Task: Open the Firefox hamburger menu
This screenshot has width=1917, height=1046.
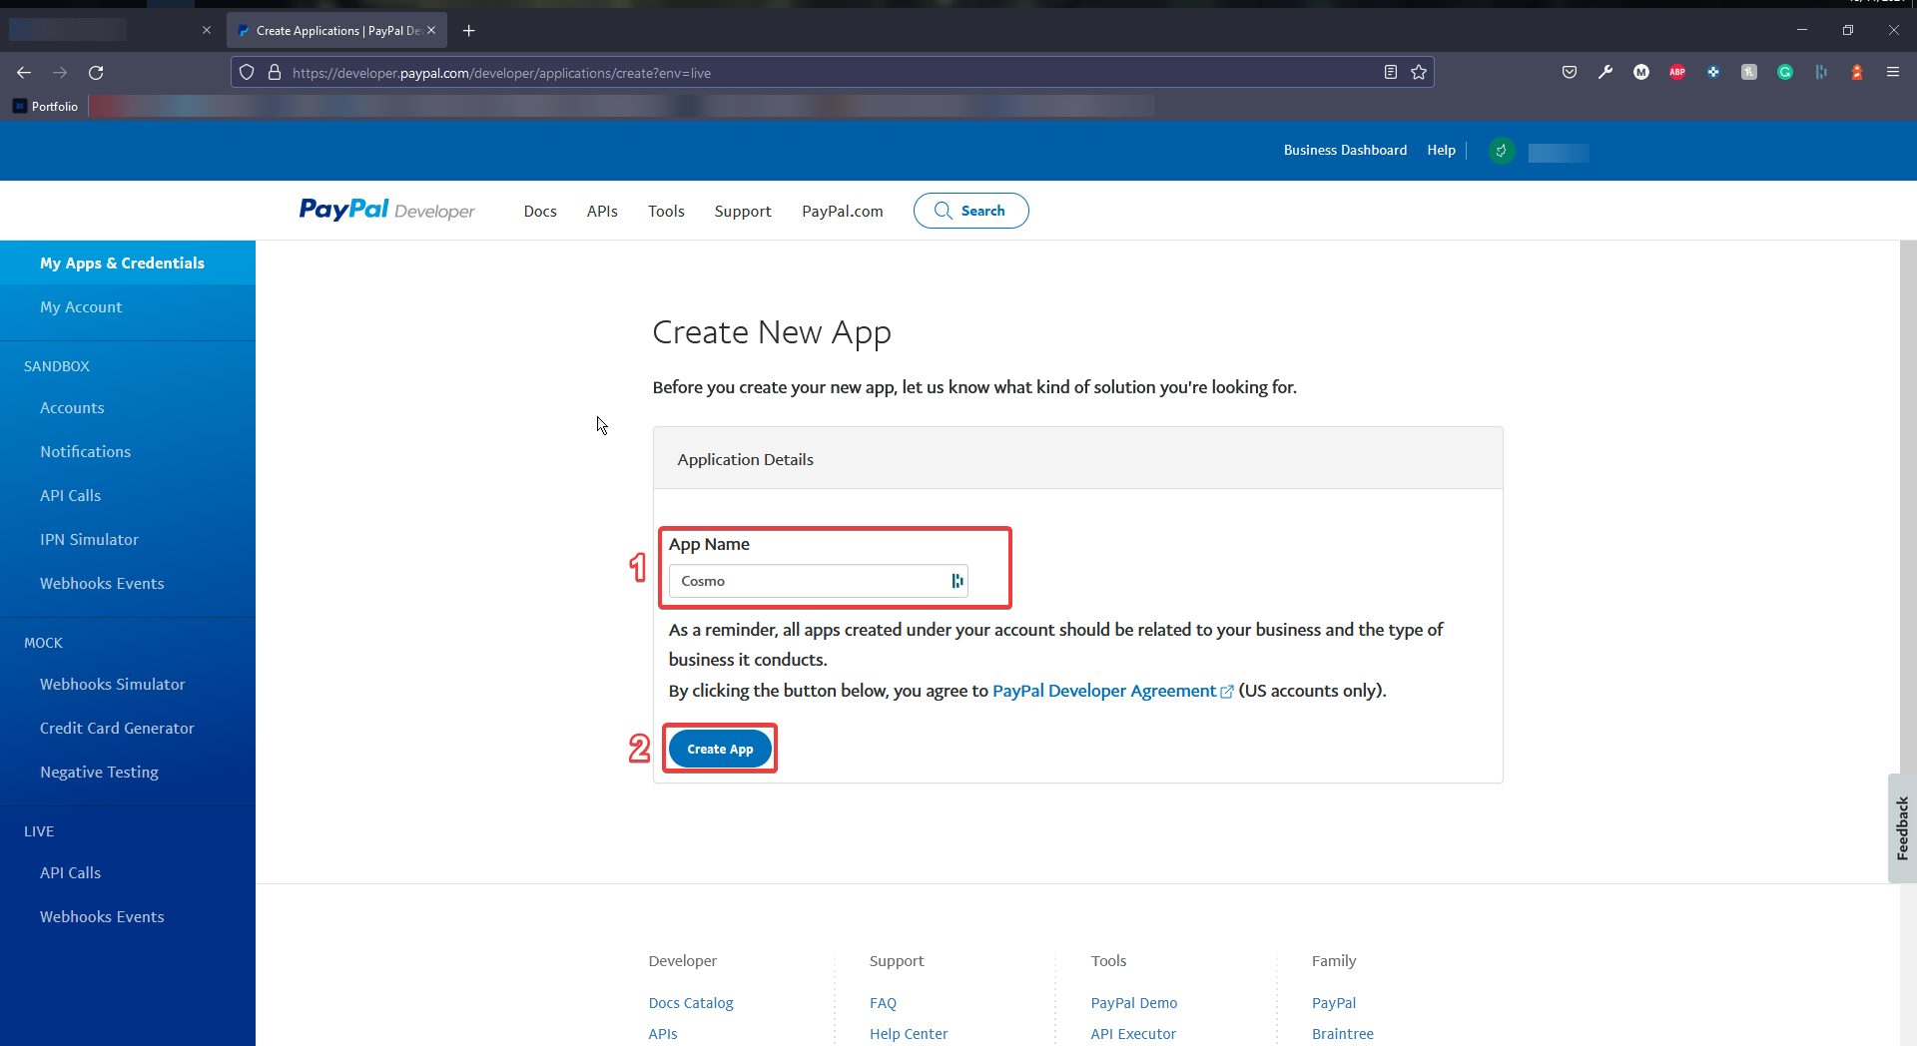Action: click(1893, 72)
